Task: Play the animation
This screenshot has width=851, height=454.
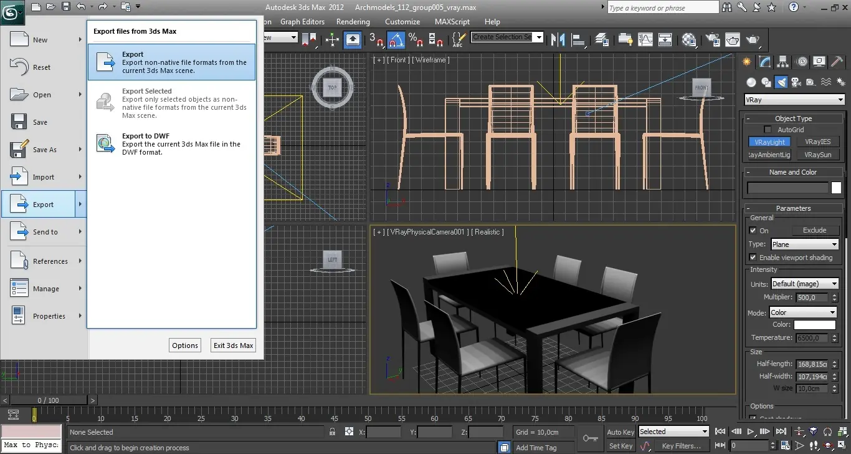Action: pyautogui.click(x=751, y=431)
